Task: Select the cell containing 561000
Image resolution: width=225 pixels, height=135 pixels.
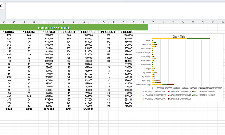Action: click(x=89, y=39)
